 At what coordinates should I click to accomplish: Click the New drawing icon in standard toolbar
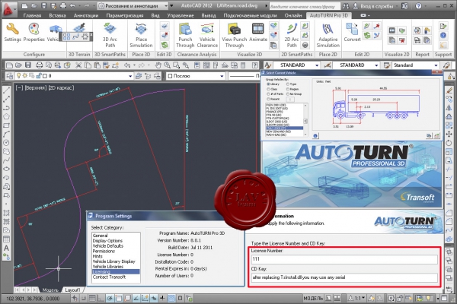9,65
